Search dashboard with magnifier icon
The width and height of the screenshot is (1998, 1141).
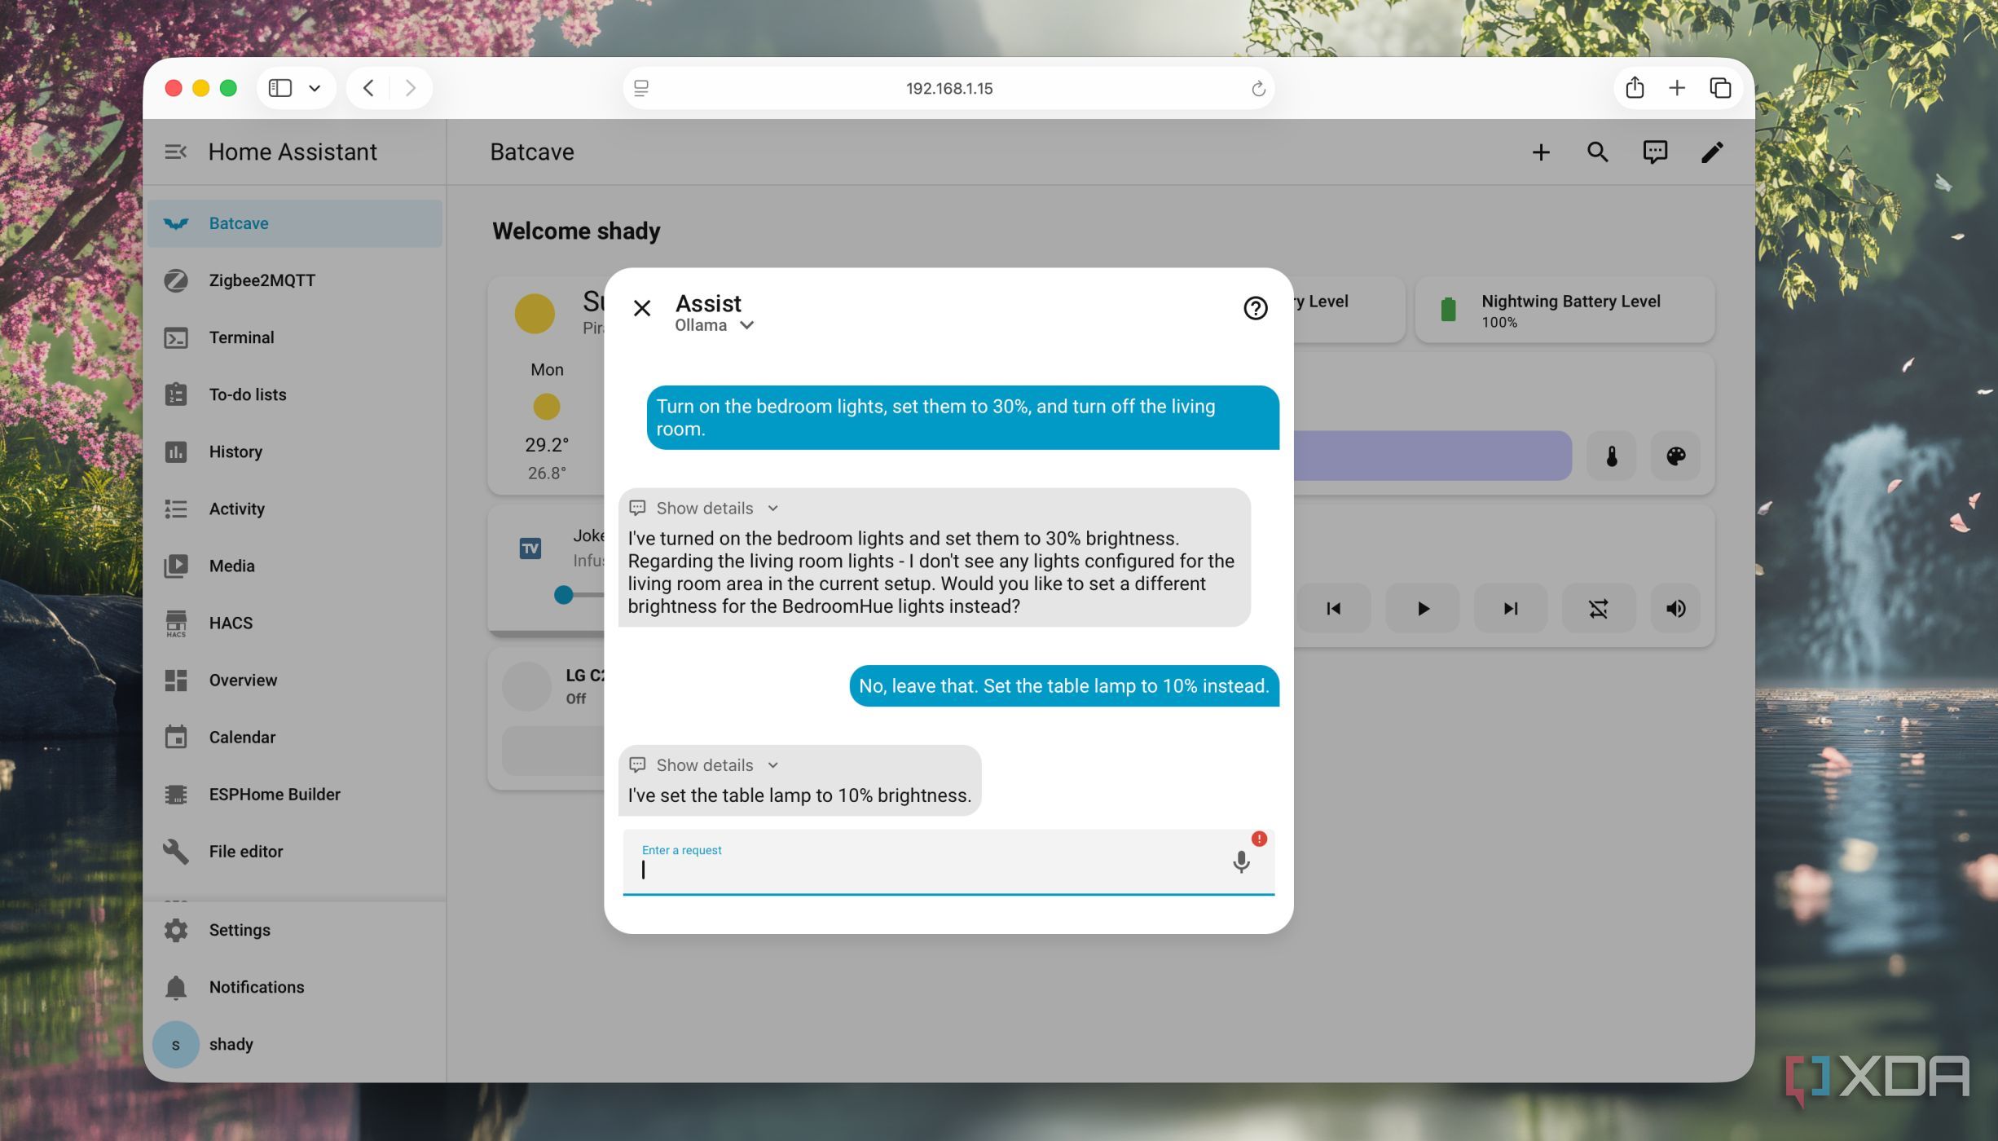coord(1597,152)
